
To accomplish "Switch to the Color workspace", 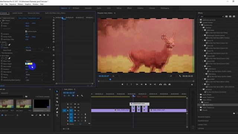I will (109, 8).
